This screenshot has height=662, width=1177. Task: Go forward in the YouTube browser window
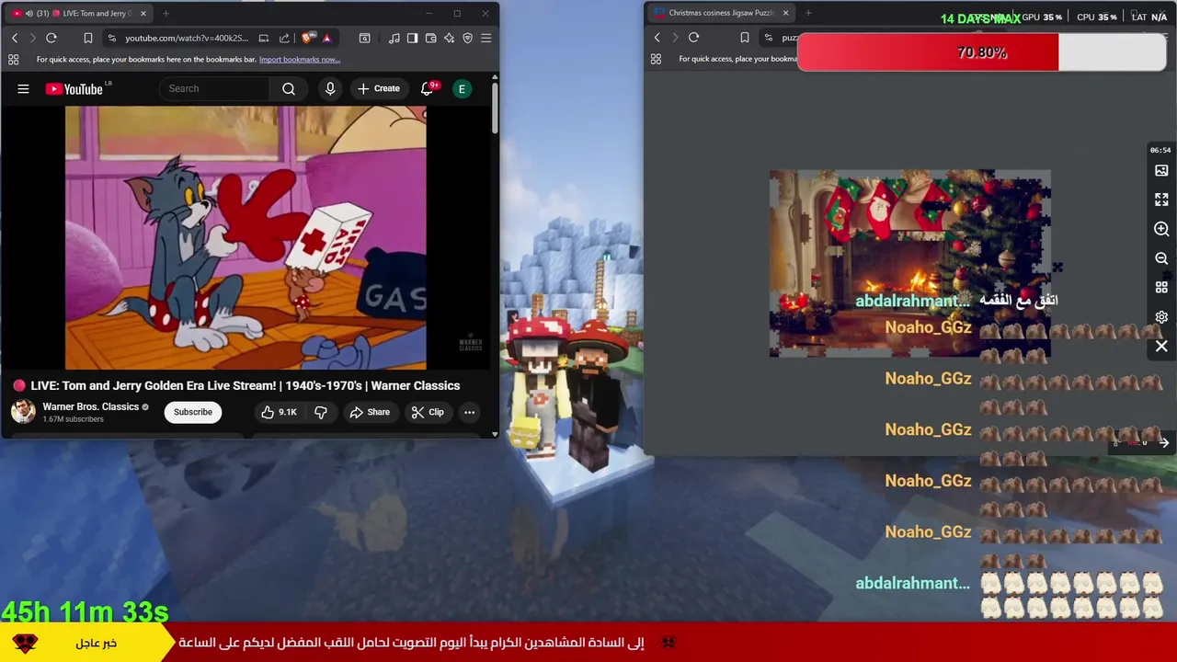[x=32, y=38]
